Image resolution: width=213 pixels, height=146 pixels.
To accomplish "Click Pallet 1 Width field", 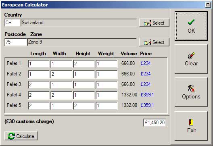I will (61, 64).
